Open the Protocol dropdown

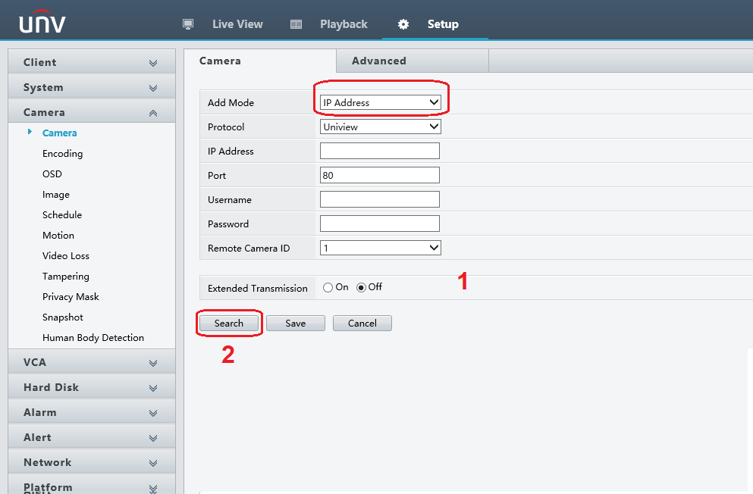(x=380, y=127)
